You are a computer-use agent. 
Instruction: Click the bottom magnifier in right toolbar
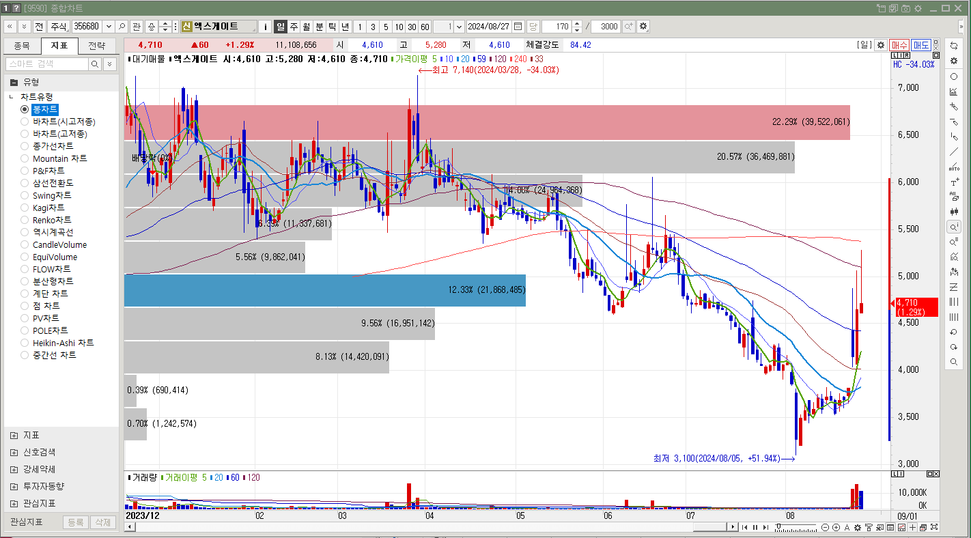[954, 362]
